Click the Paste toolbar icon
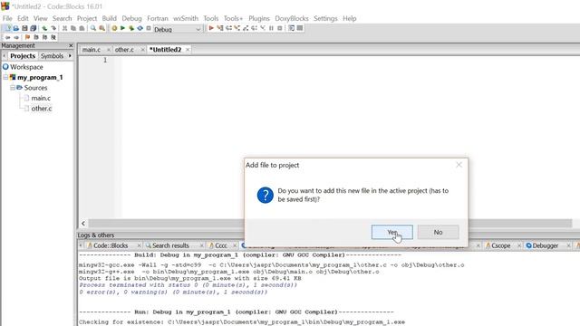 tap(82, 28)
